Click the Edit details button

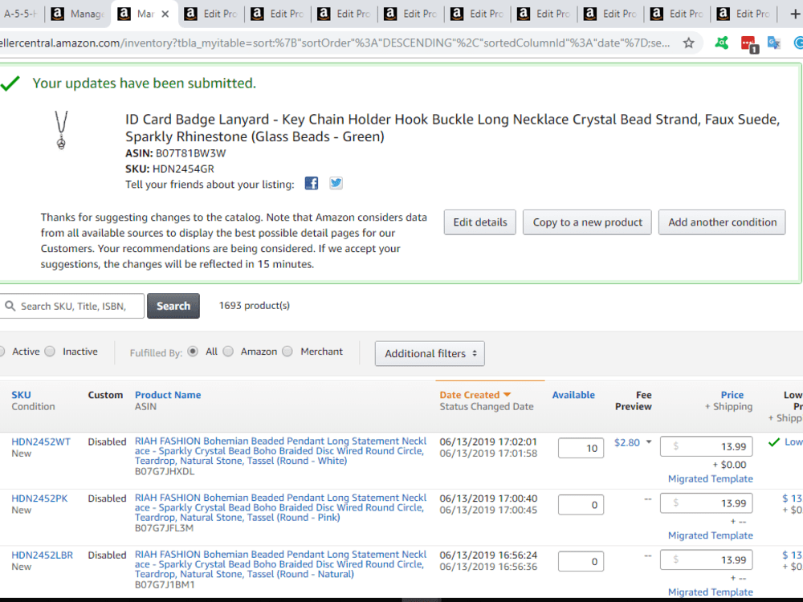pos(480,222)
